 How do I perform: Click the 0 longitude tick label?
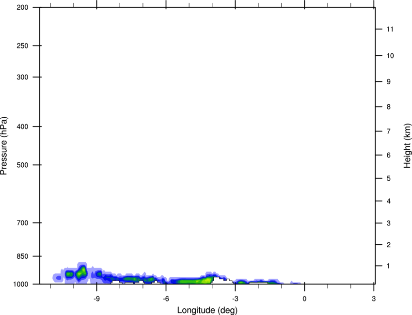(304, 299)
